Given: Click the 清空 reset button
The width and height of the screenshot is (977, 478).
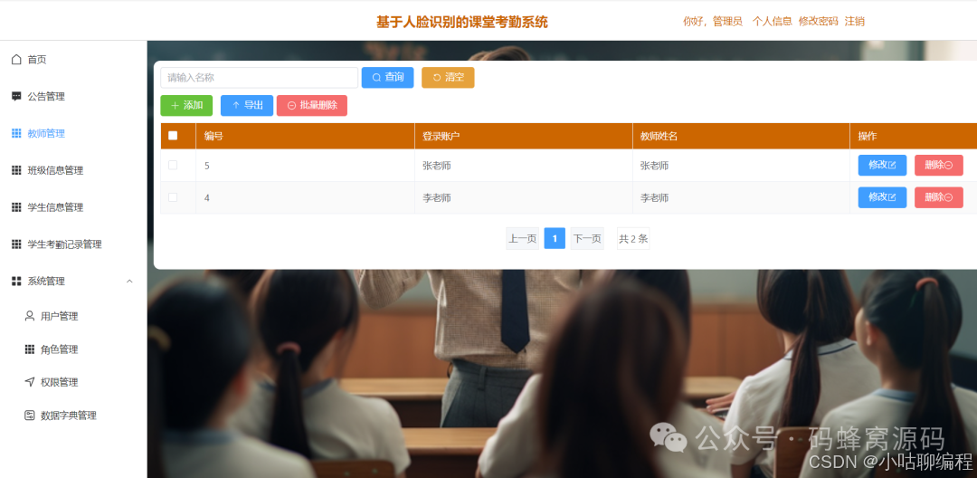Looking at the screenshot, I should click(x=448, y=77).
